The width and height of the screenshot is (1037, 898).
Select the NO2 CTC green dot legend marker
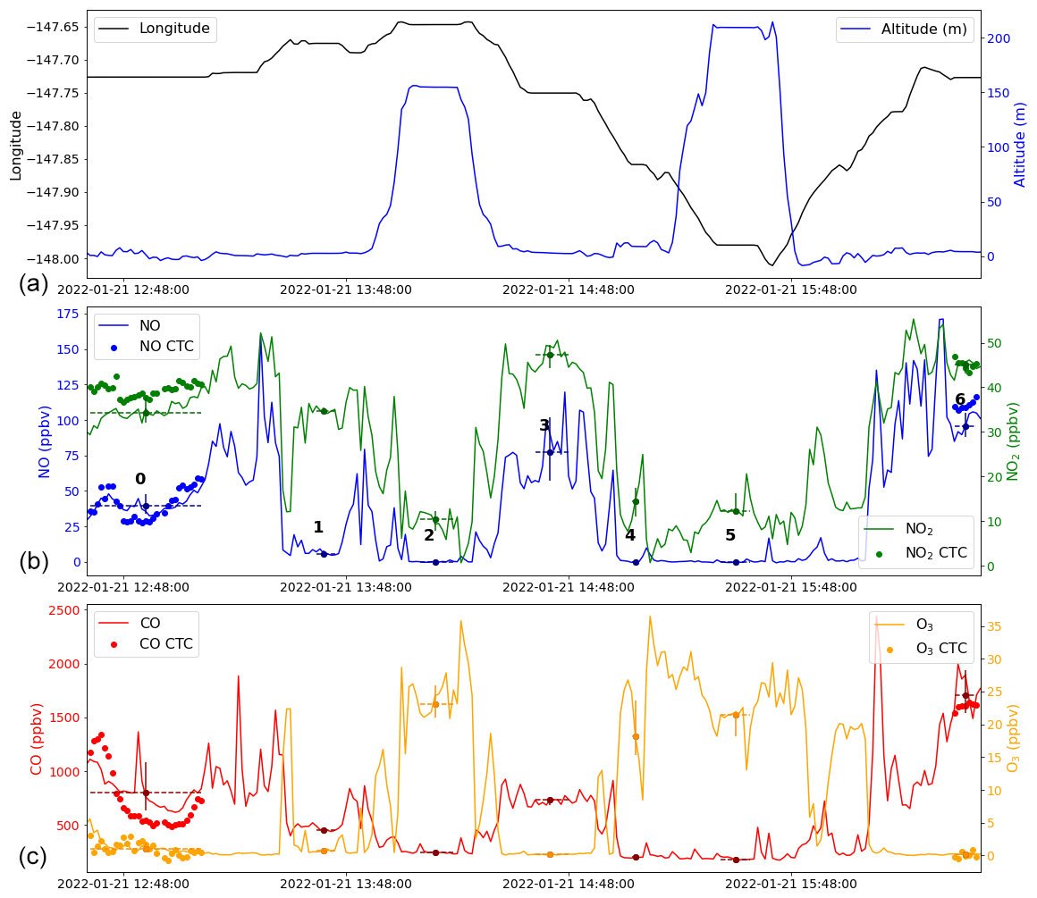point(879,553)
